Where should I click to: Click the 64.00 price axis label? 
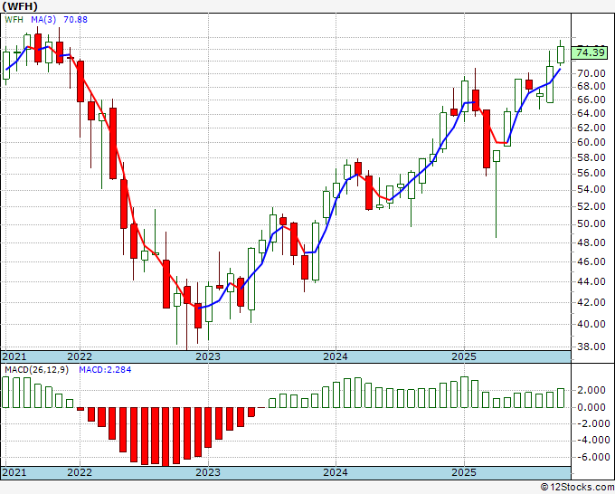pyautogui.click(x=591, y=113)
